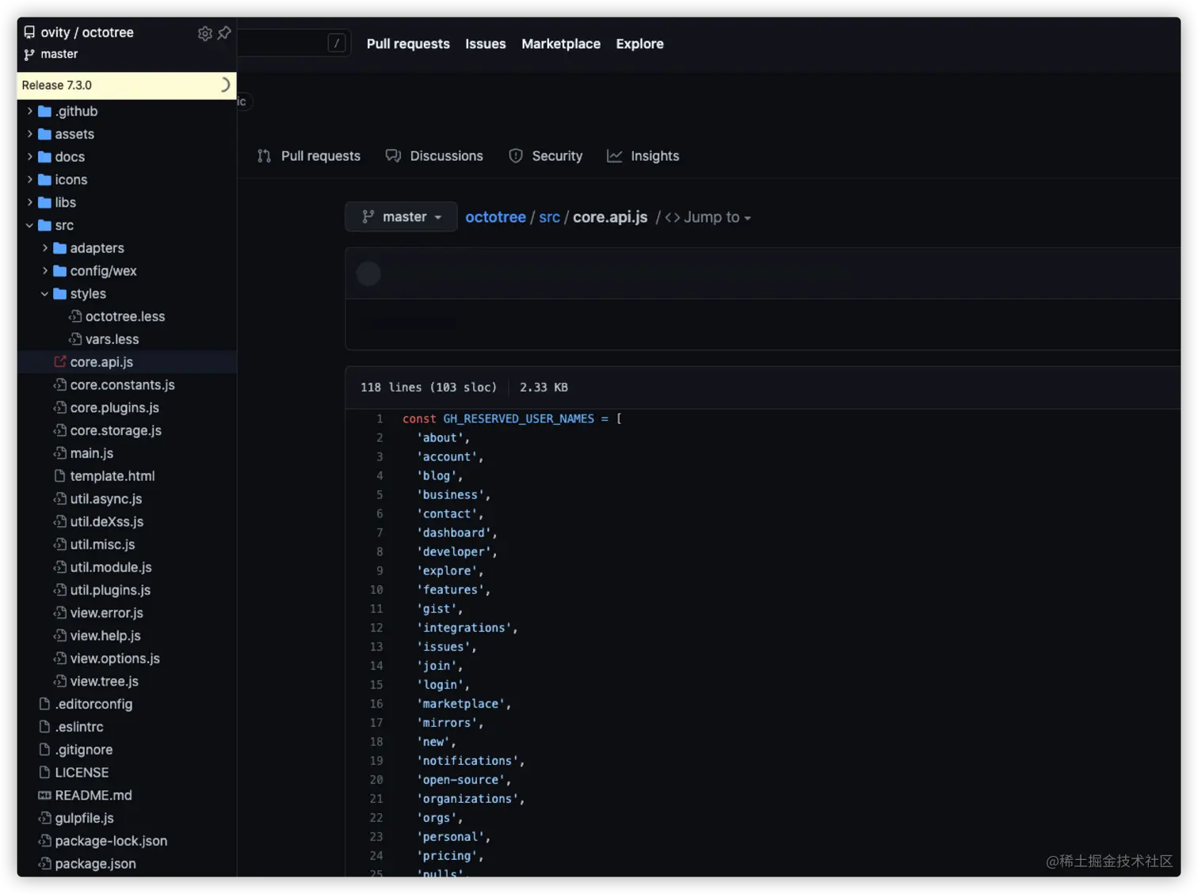Click the author avatar placeholder circle

tap(368, 273)
